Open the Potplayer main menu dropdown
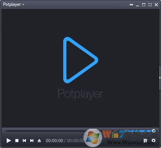The width and height of the screenshot is (161, 148). pyautogui.click(x=14, y=4)
